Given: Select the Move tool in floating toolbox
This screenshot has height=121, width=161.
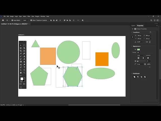Looking at the screenshot, I should click(x=21, y=45).
